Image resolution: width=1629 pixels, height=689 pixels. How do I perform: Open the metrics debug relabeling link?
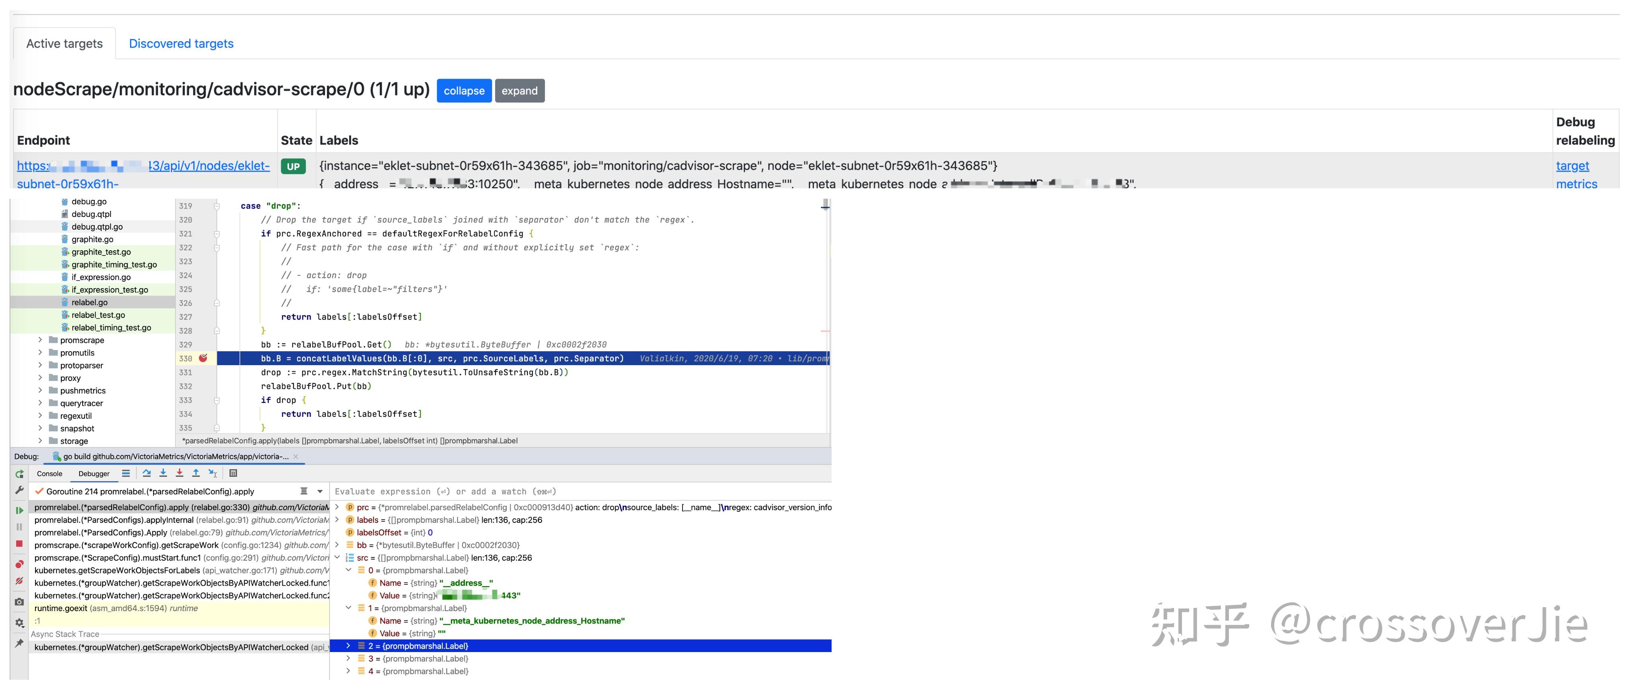point(1577,184)
